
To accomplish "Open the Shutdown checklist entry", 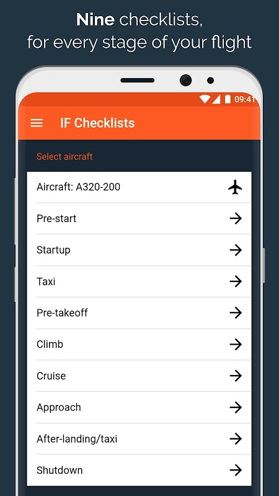I will point(139,471).
